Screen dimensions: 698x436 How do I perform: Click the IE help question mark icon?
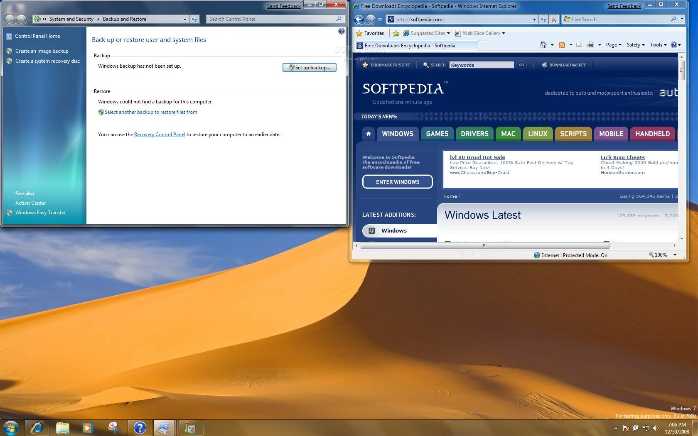[x=674, y=45]
